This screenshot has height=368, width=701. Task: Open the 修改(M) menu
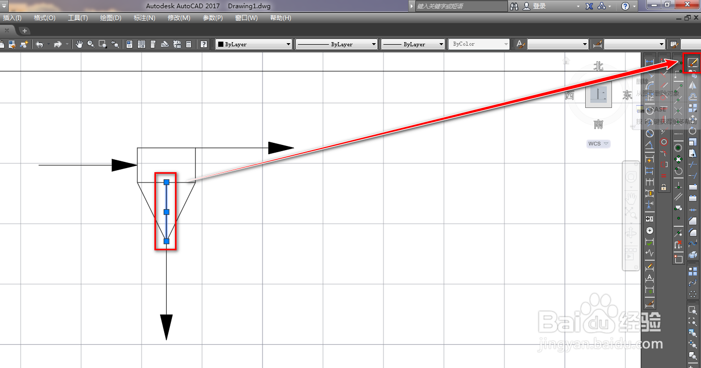[179, 18]
